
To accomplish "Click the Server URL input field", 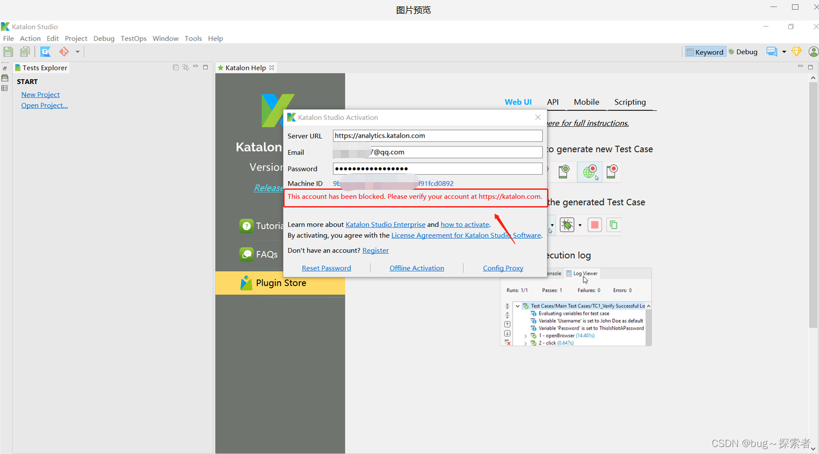I will tap(438, 136).
